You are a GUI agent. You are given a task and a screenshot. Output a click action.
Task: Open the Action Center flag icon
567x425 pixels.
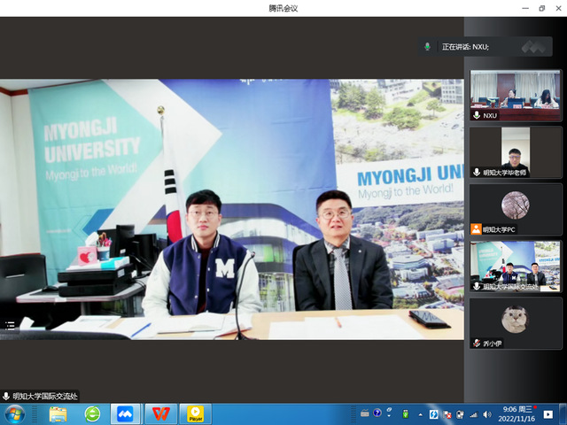coord(447,414)
